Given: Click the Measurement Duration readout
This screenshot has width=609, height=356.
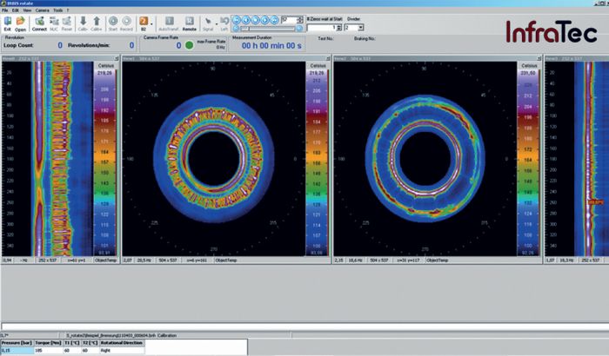Looking at the screenshot, I should tap(271, 46).
